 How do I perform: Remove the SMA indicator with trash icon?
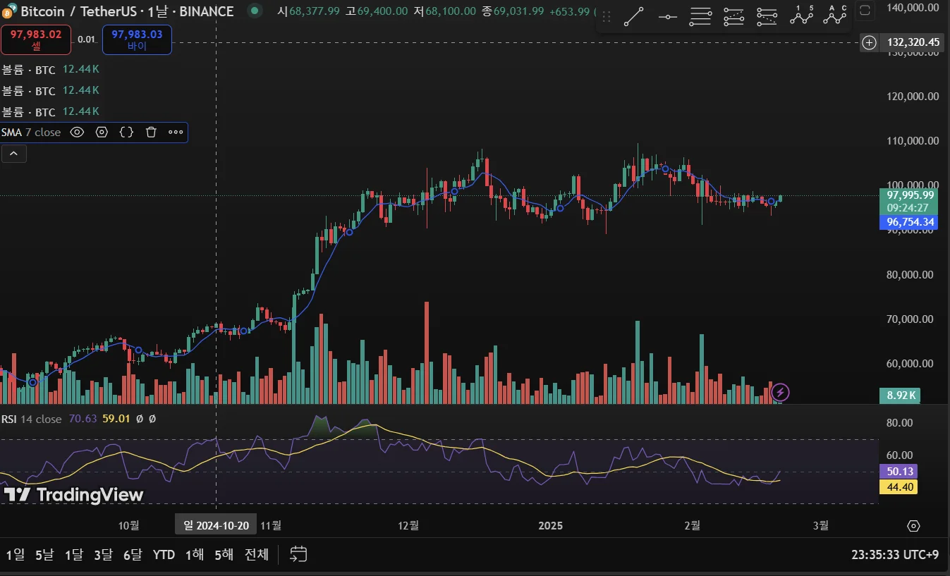[x=151, y=132]
